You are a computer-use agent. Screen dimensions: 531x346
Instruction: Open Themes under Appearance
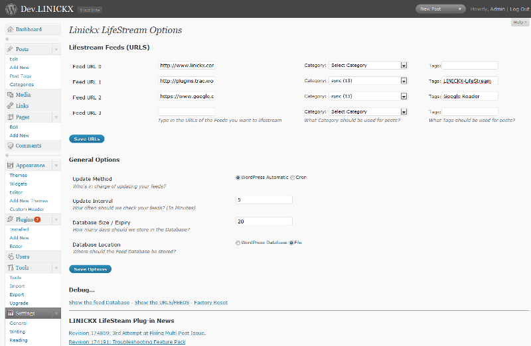point(19,175)
